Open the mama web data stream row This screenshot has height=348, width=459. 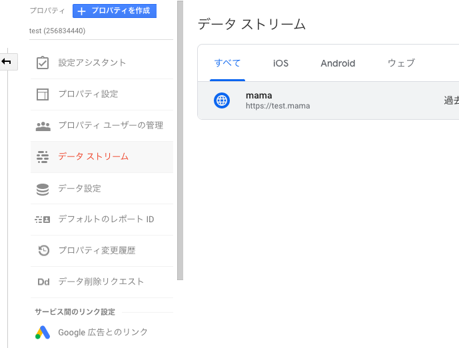[x=333, y=100]
